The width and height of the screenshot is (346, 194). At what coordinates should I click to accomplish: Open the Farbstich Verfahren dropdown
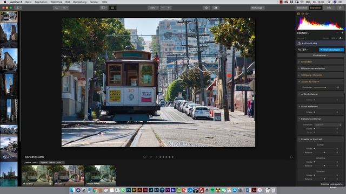[x=328, y=124]
